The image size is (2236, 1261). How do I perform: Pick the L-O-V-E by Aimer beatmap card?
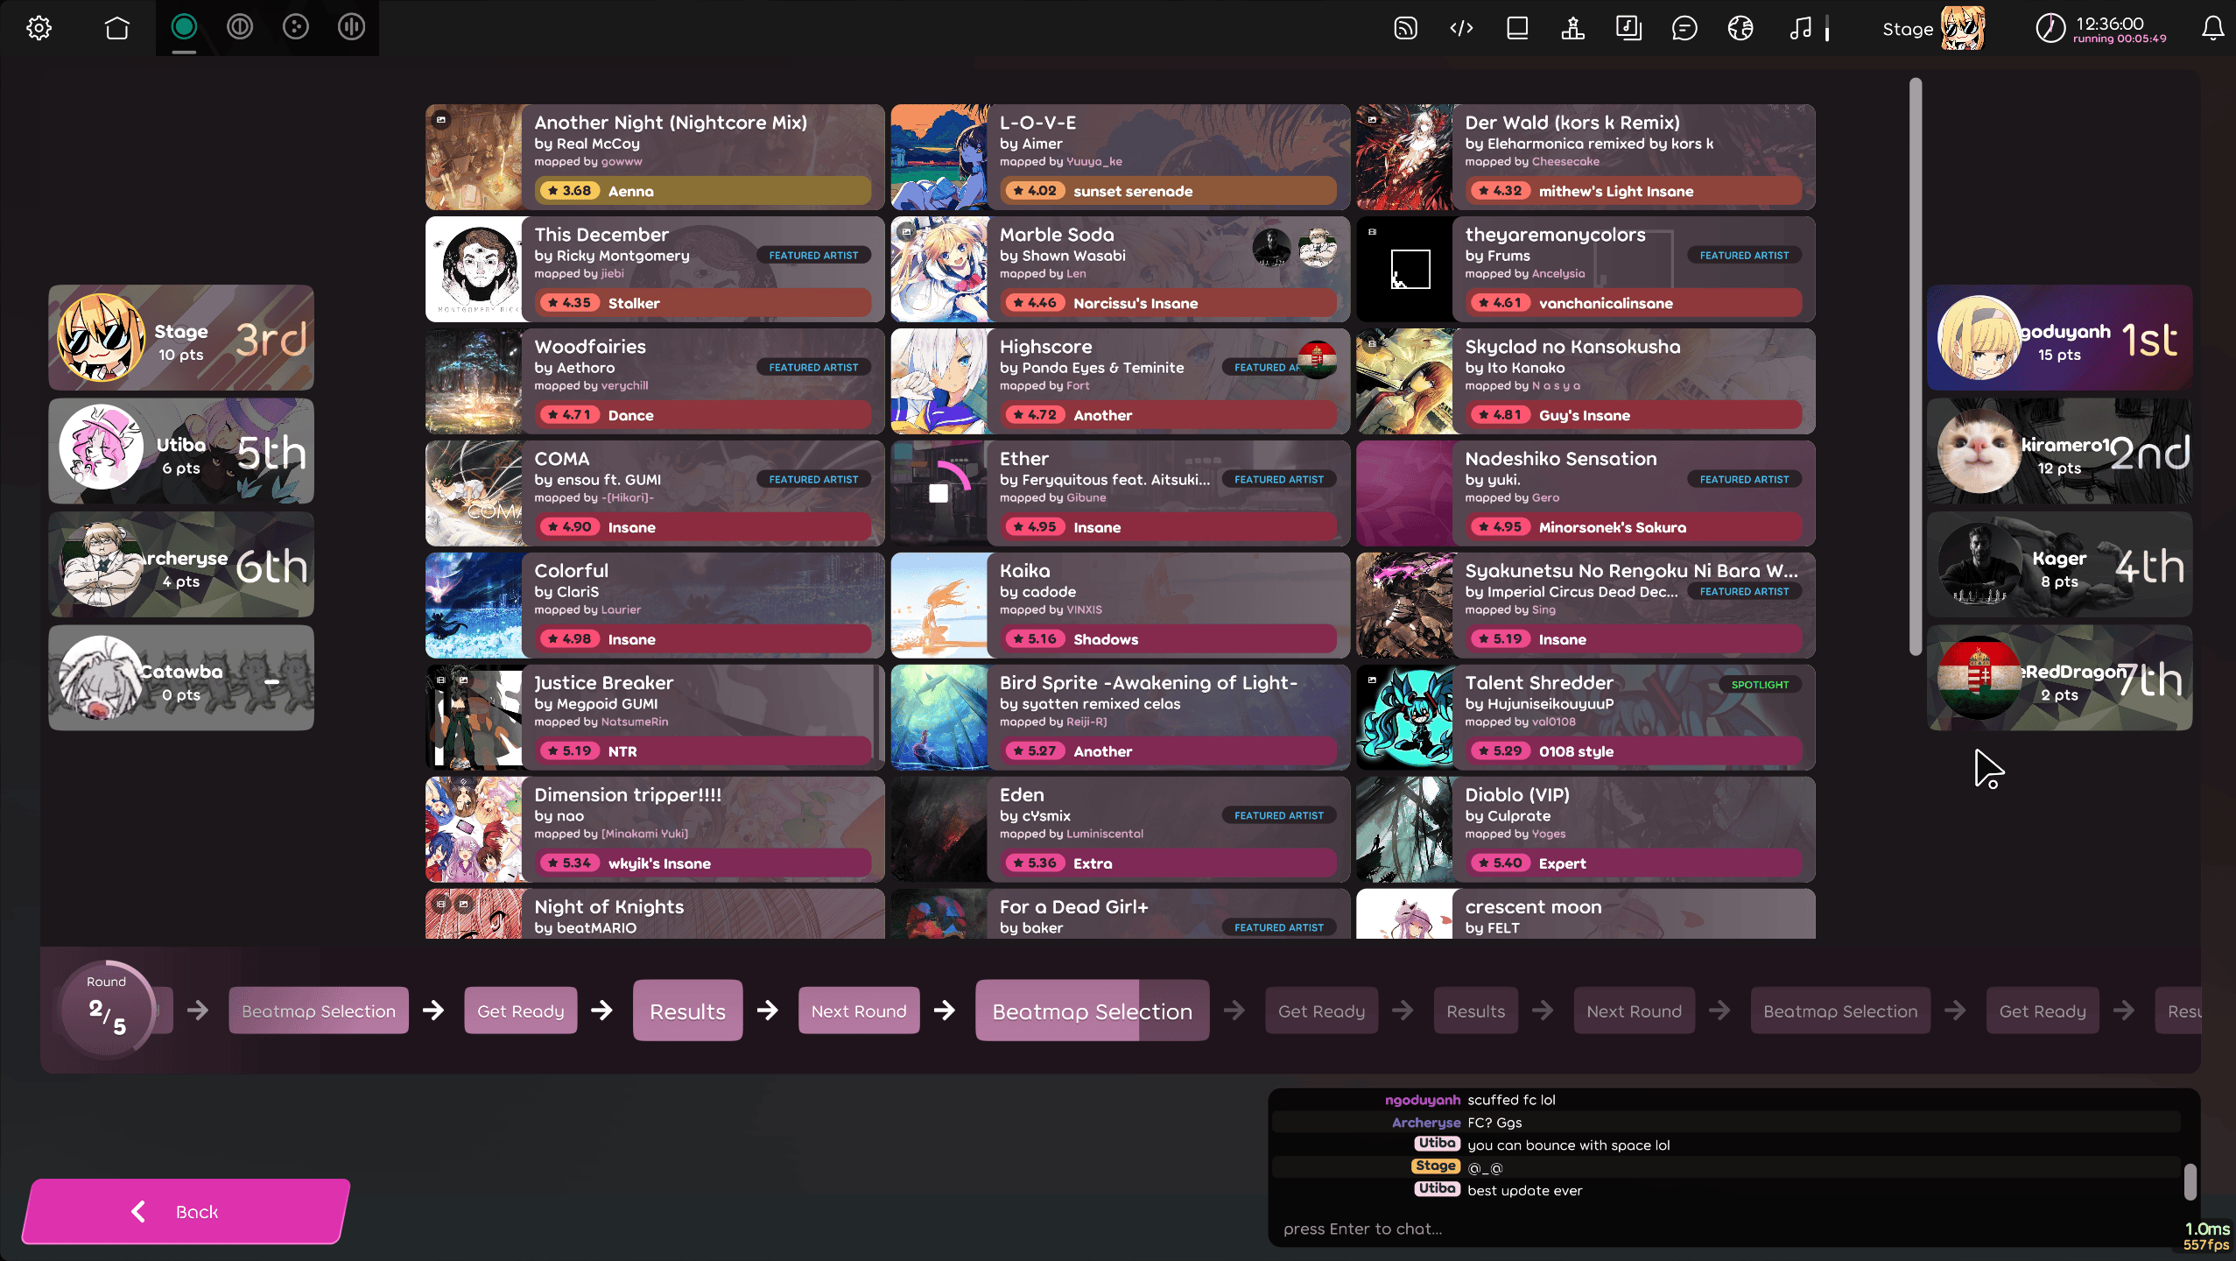point(1121,157)
